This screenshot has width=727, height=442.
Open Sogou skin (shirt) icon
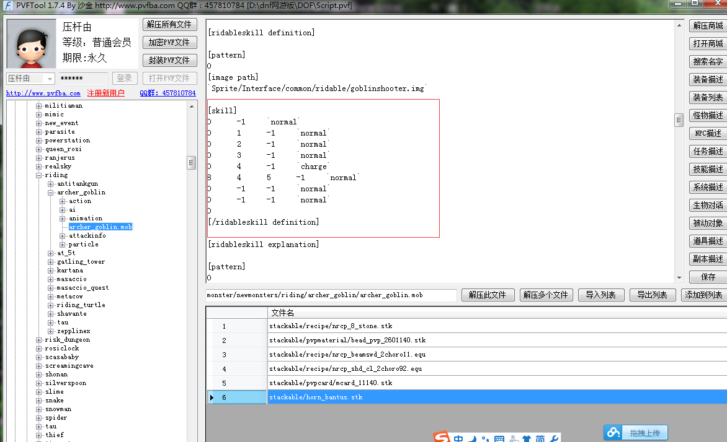click(x=527, y=439)
